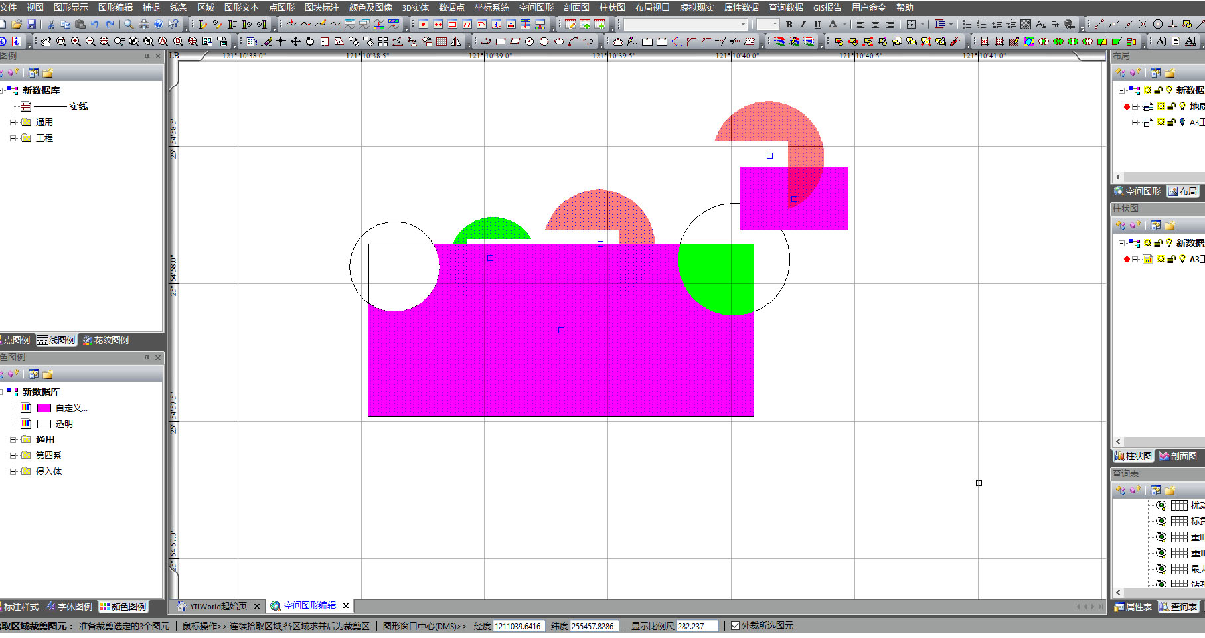Switch to 空间图形 tab in right panel

[x=1137, y=191]
